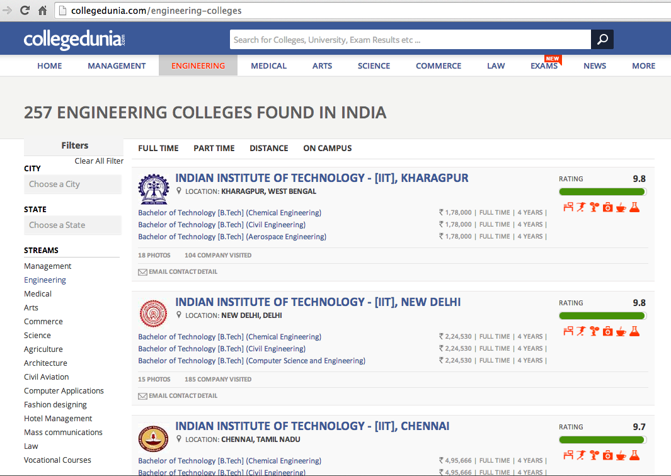Click IIT Chennai logo thumbnail
671x476 pixels.
pyautogui.click(x=154, y=438)
